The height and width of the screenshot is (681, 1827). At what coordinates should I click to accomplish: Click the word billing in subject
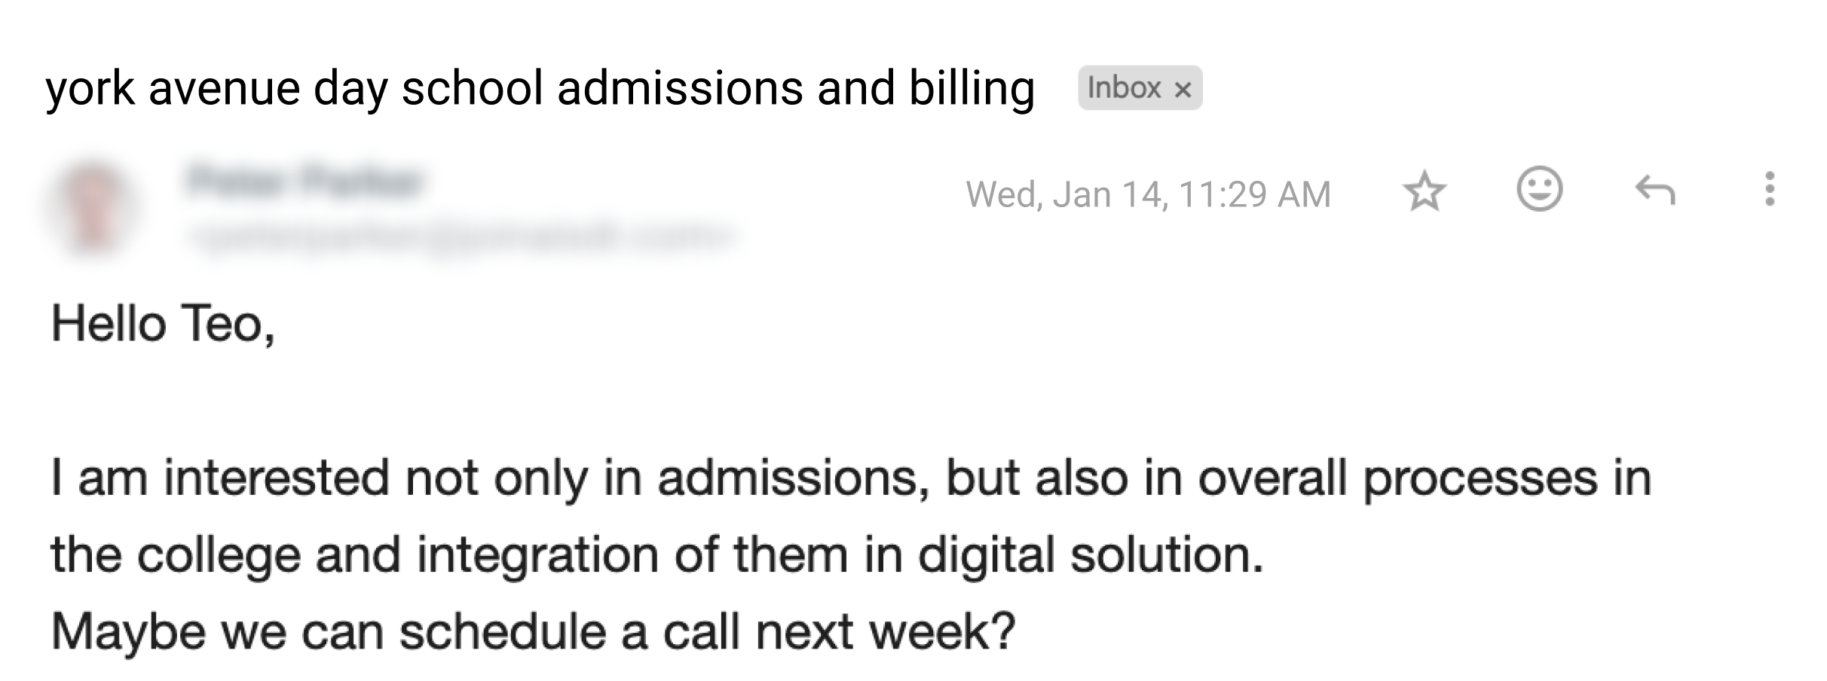pyautogui.click(x=972, y=88)
